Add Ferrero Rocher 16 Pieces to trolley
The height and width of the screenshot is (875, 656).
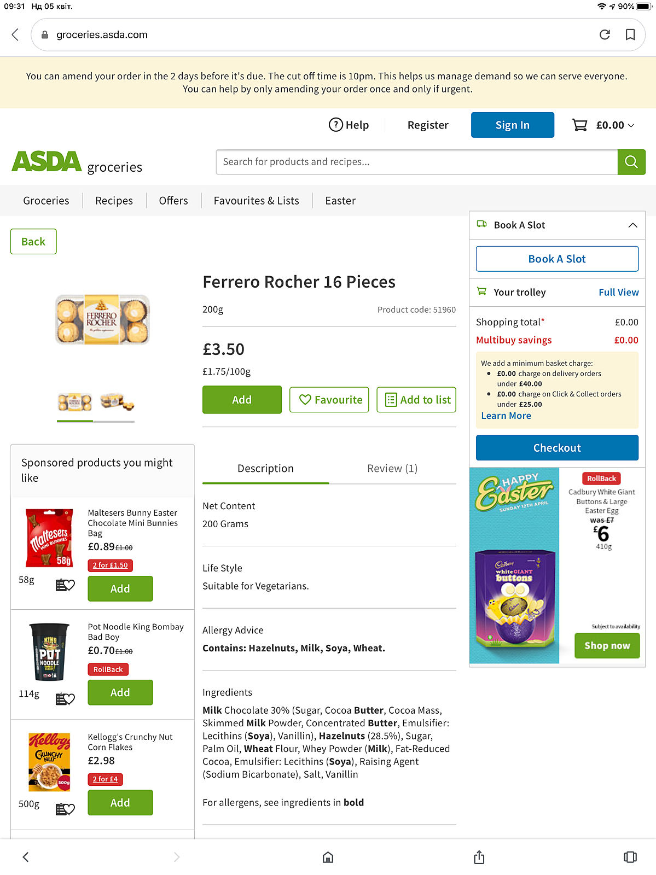tap(242, 400)
